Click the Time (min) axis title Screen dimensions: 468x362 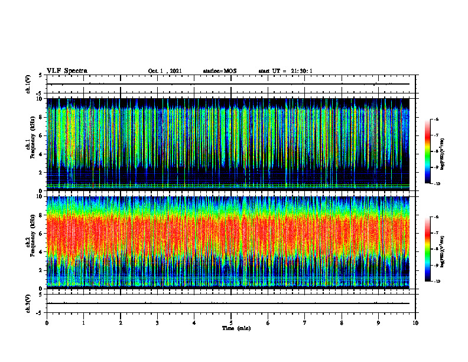[x=236, y=328]
